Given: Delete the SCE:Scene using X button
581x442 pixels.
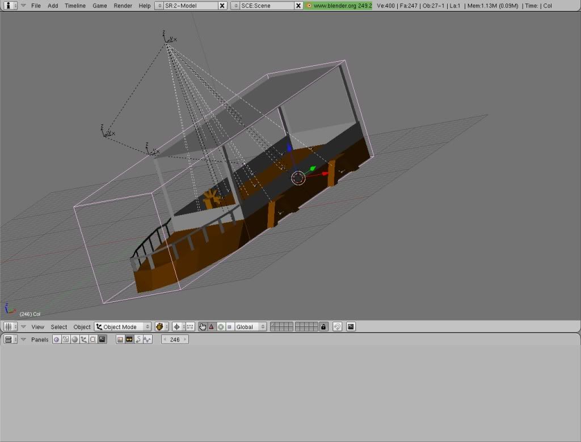Looking at the screenshot, I should click(298, 6).
